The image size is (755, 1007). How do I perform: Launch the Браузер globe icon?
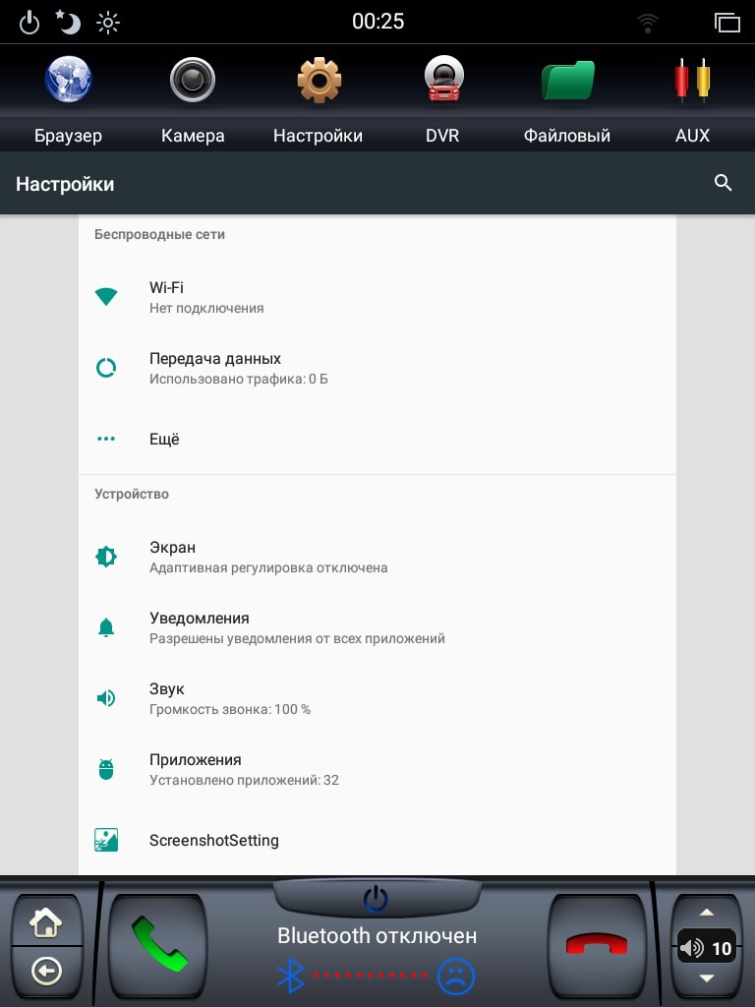coord(68,79)
